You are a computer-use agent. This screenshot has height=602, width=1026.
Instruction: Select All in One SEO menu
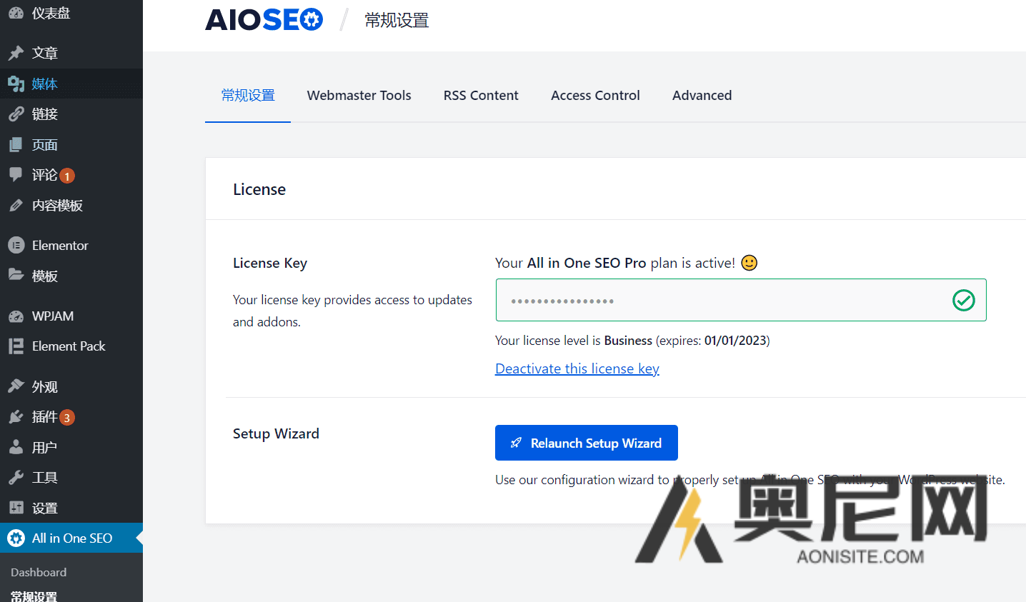point(71,538)
